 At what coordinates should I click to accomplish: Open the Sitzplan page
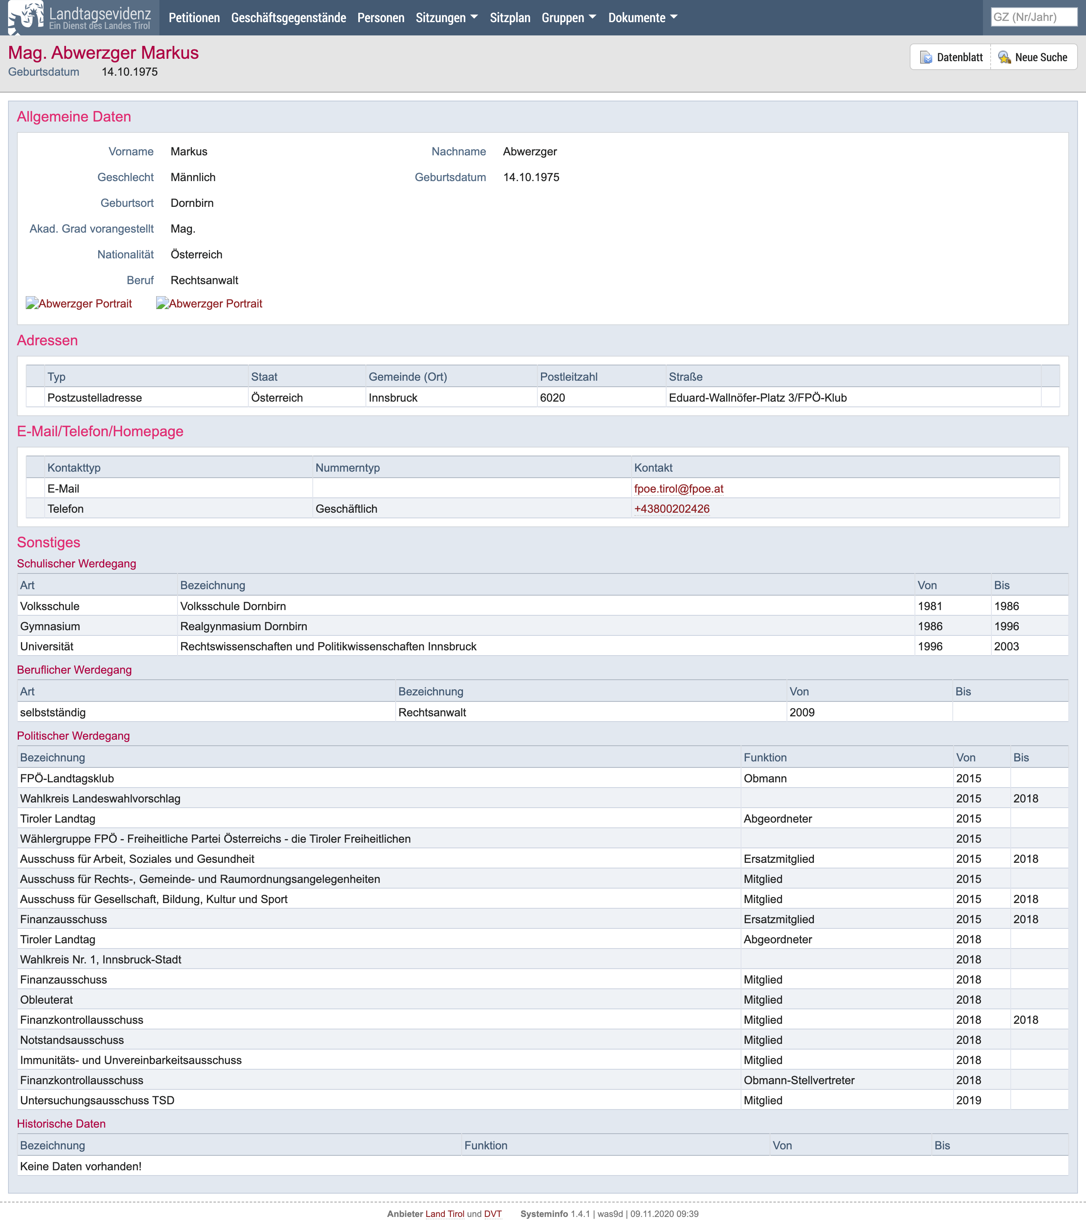510,18
